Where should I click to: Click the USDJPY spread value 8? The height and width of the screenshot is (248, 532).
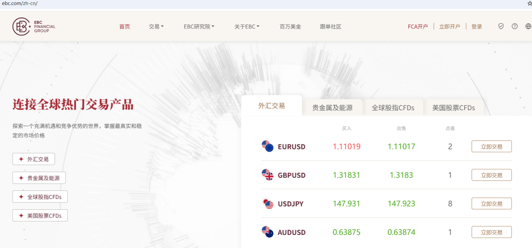450,204
